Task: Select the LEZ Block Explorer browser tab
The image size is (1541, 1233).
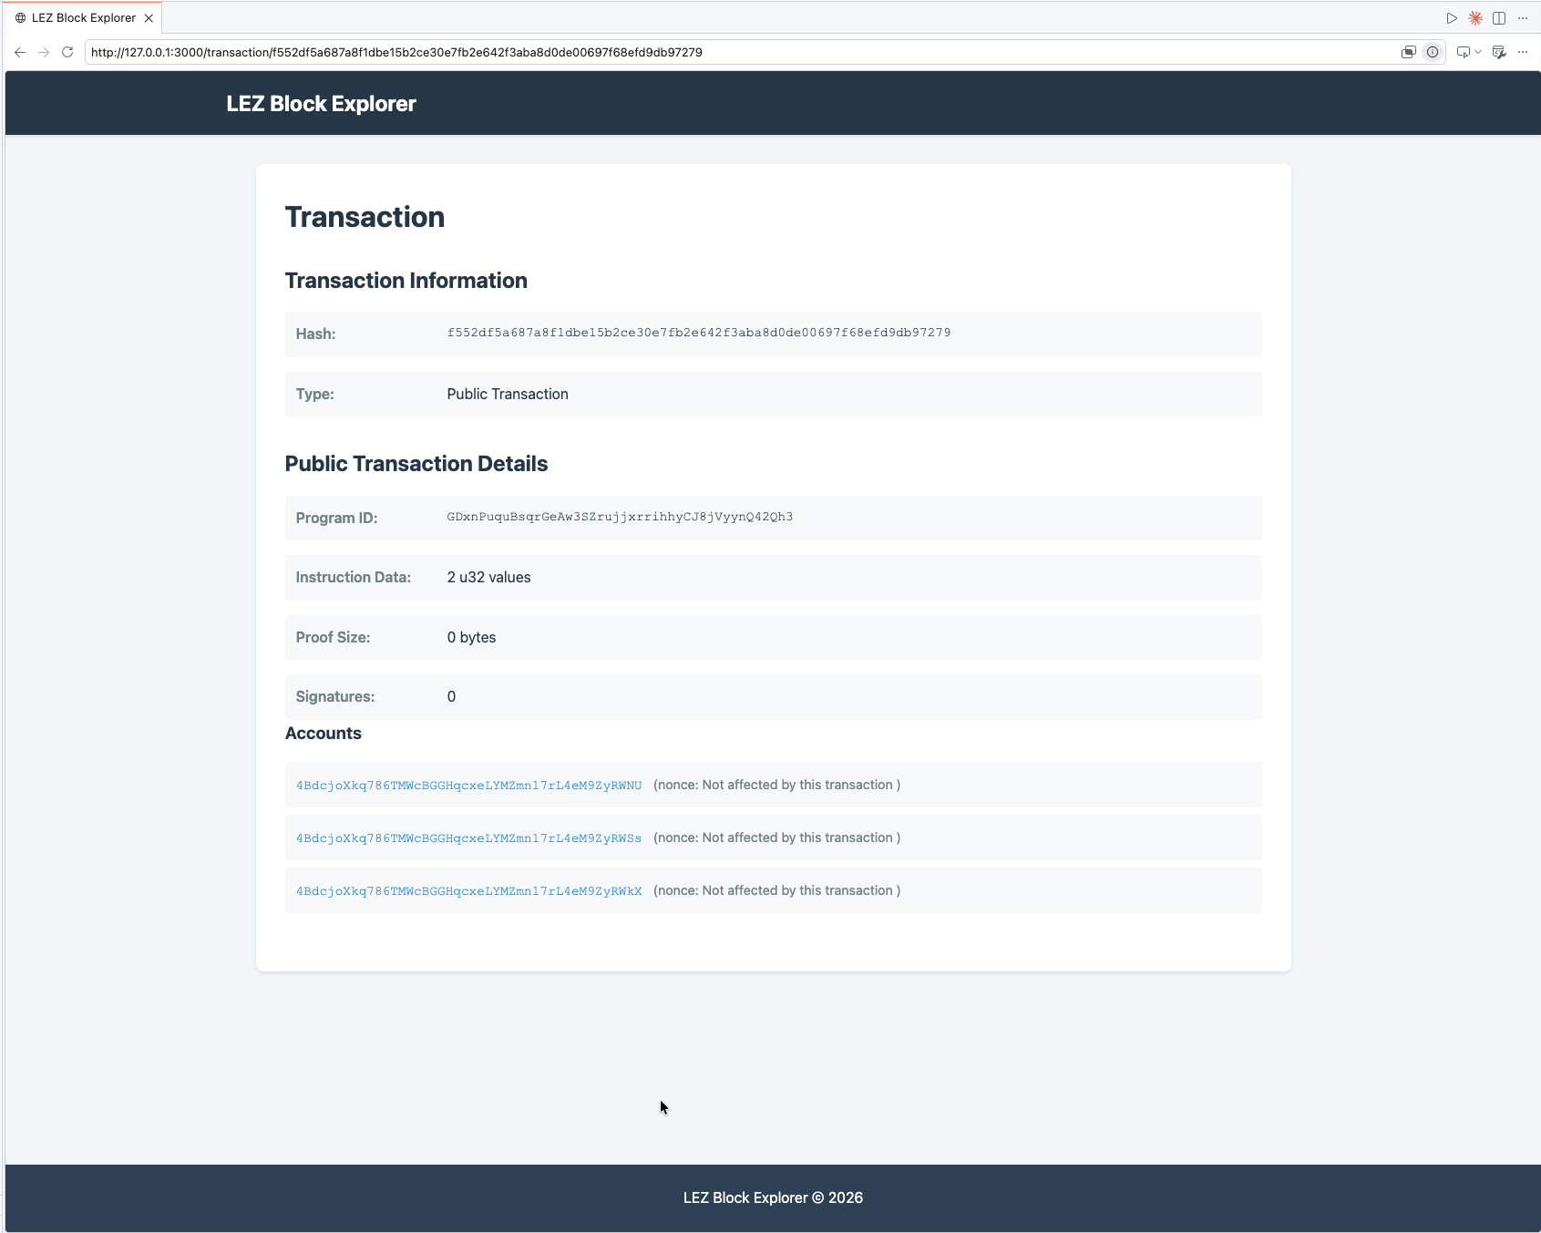Action: click(x=84, y=18)
